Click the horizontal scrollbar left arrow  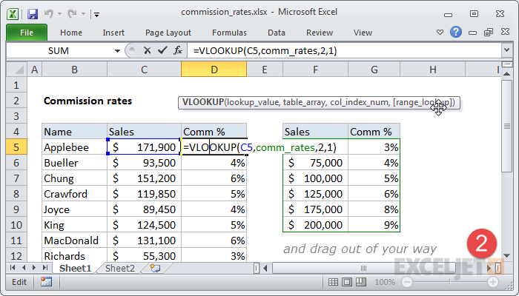(x=265, y=268)
